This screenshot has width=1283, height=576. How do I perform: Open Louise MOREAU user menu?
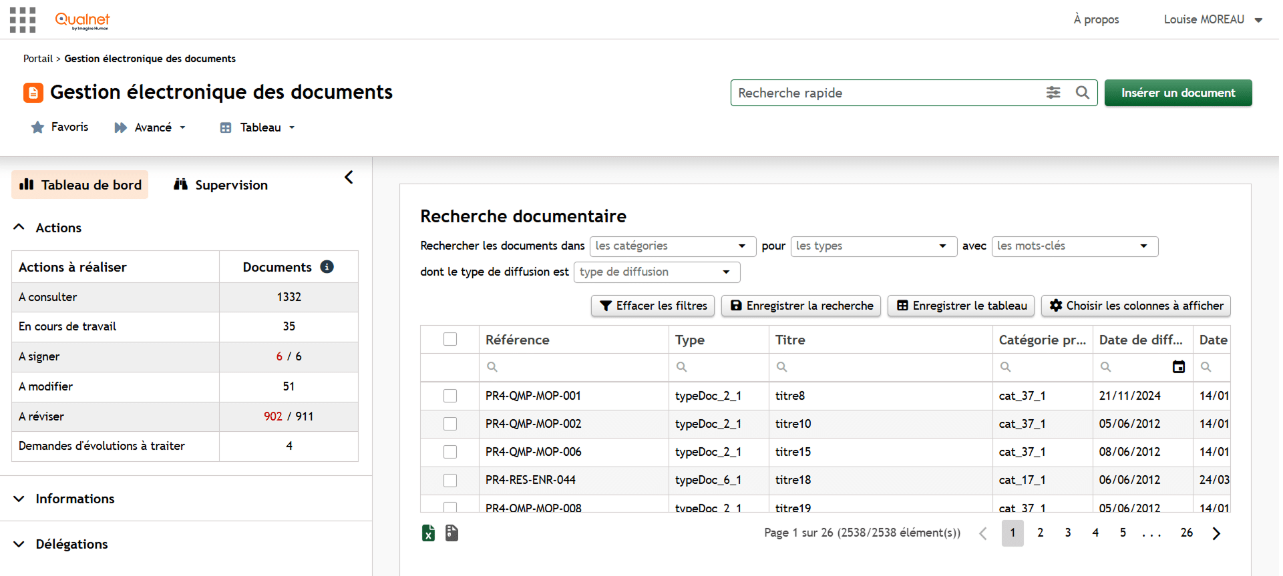click(x=1213, y=19)
